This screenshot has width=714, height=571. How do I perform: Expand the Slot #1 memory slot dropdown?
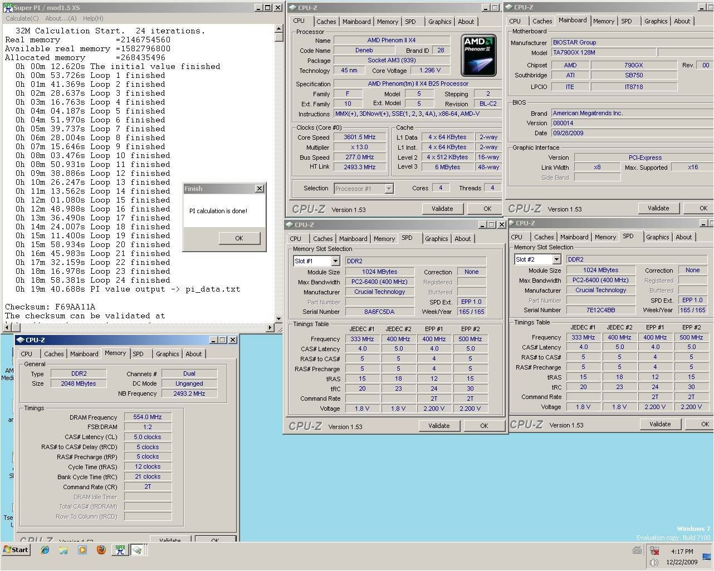tap(335, 261)
